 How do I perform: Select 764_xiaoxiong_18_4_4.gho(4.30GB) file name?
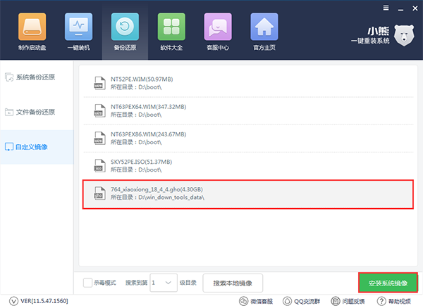pos(157,189)
